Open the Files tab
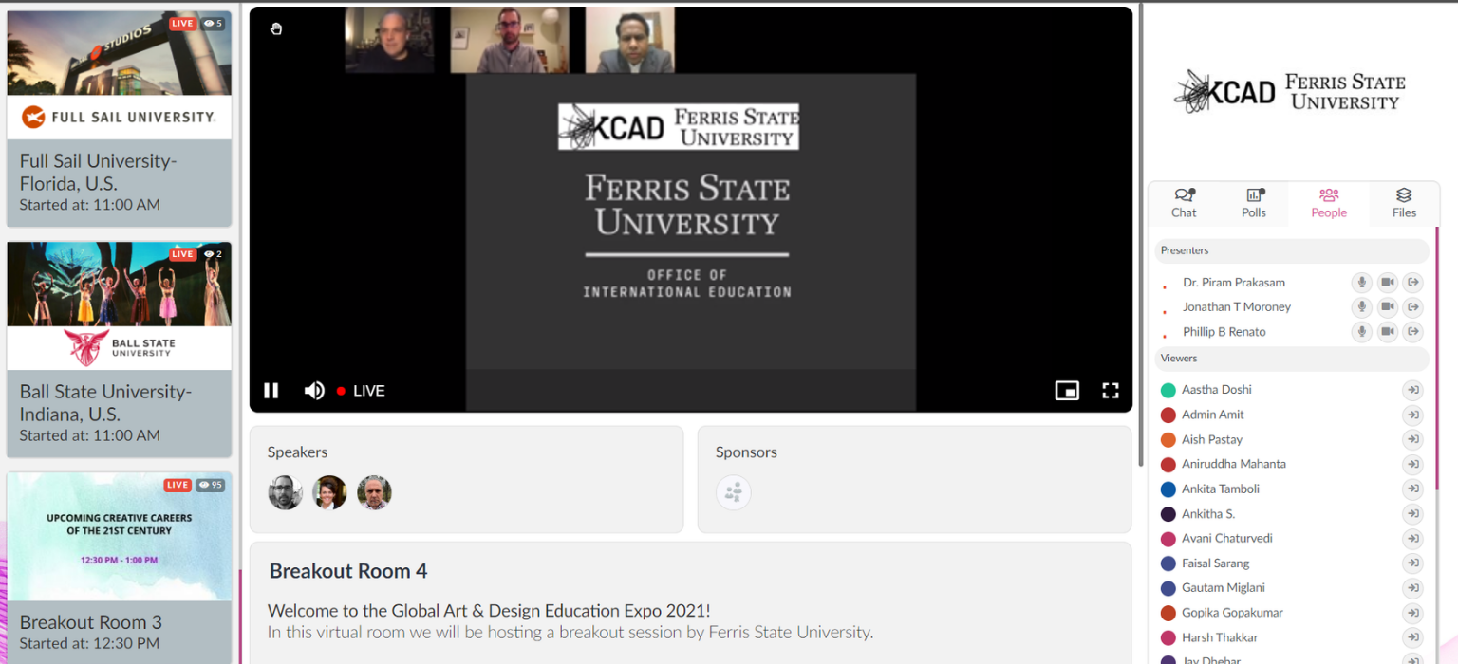Screen dimensions: 1458x664 click(x=1404, y=203)
